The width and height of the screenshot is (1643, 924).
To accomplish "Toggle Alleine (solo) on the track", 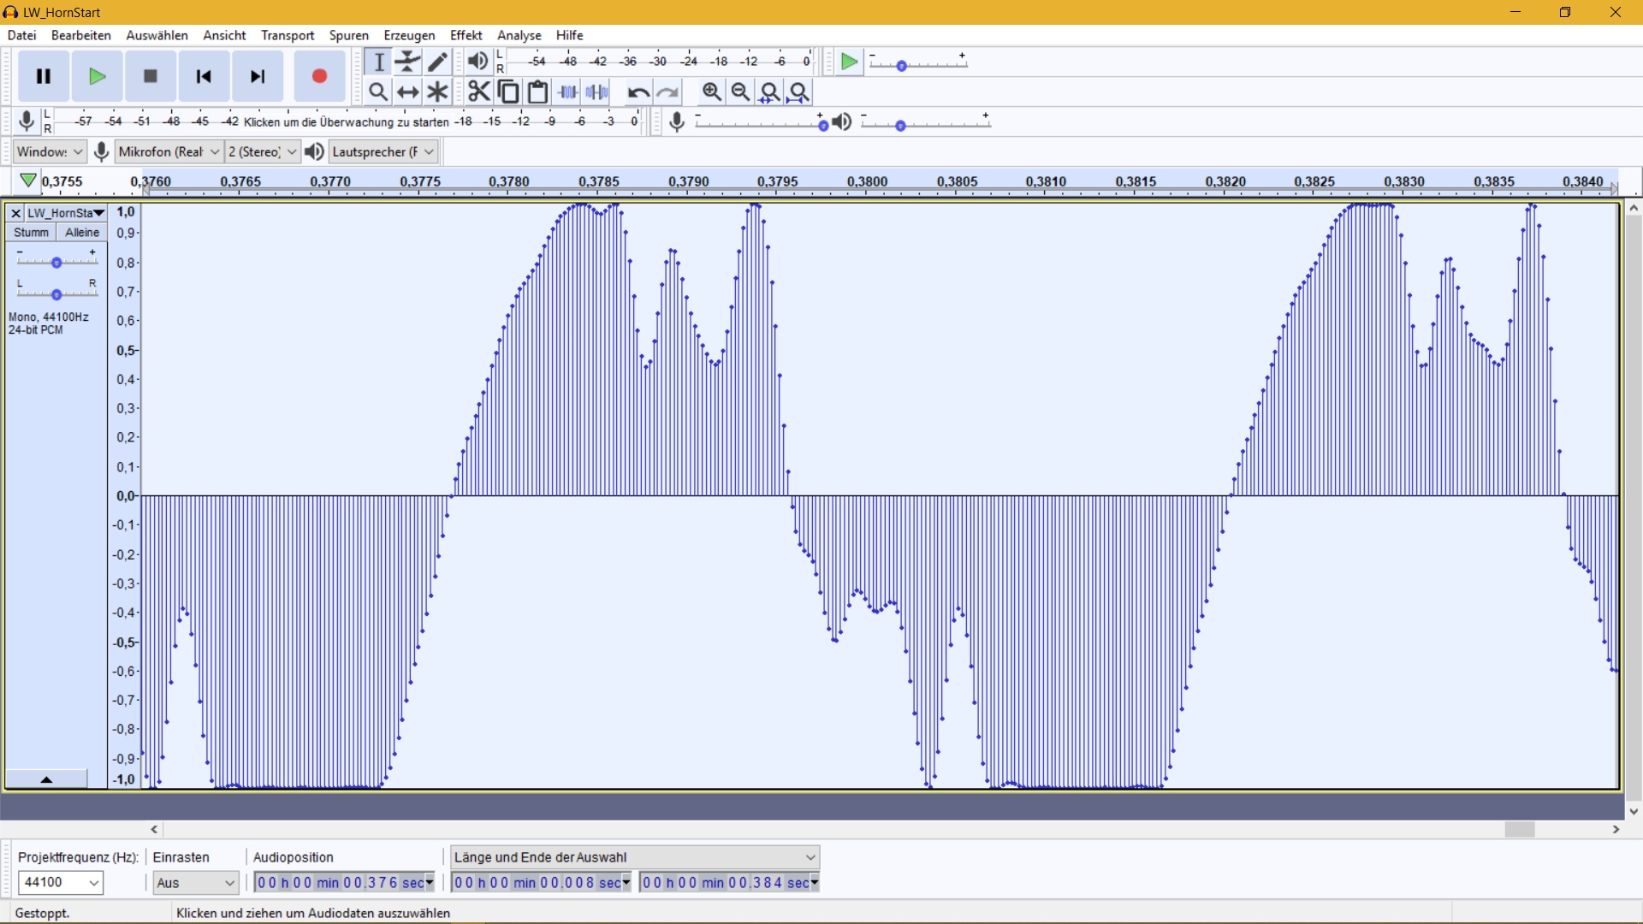I will (82, 232).
